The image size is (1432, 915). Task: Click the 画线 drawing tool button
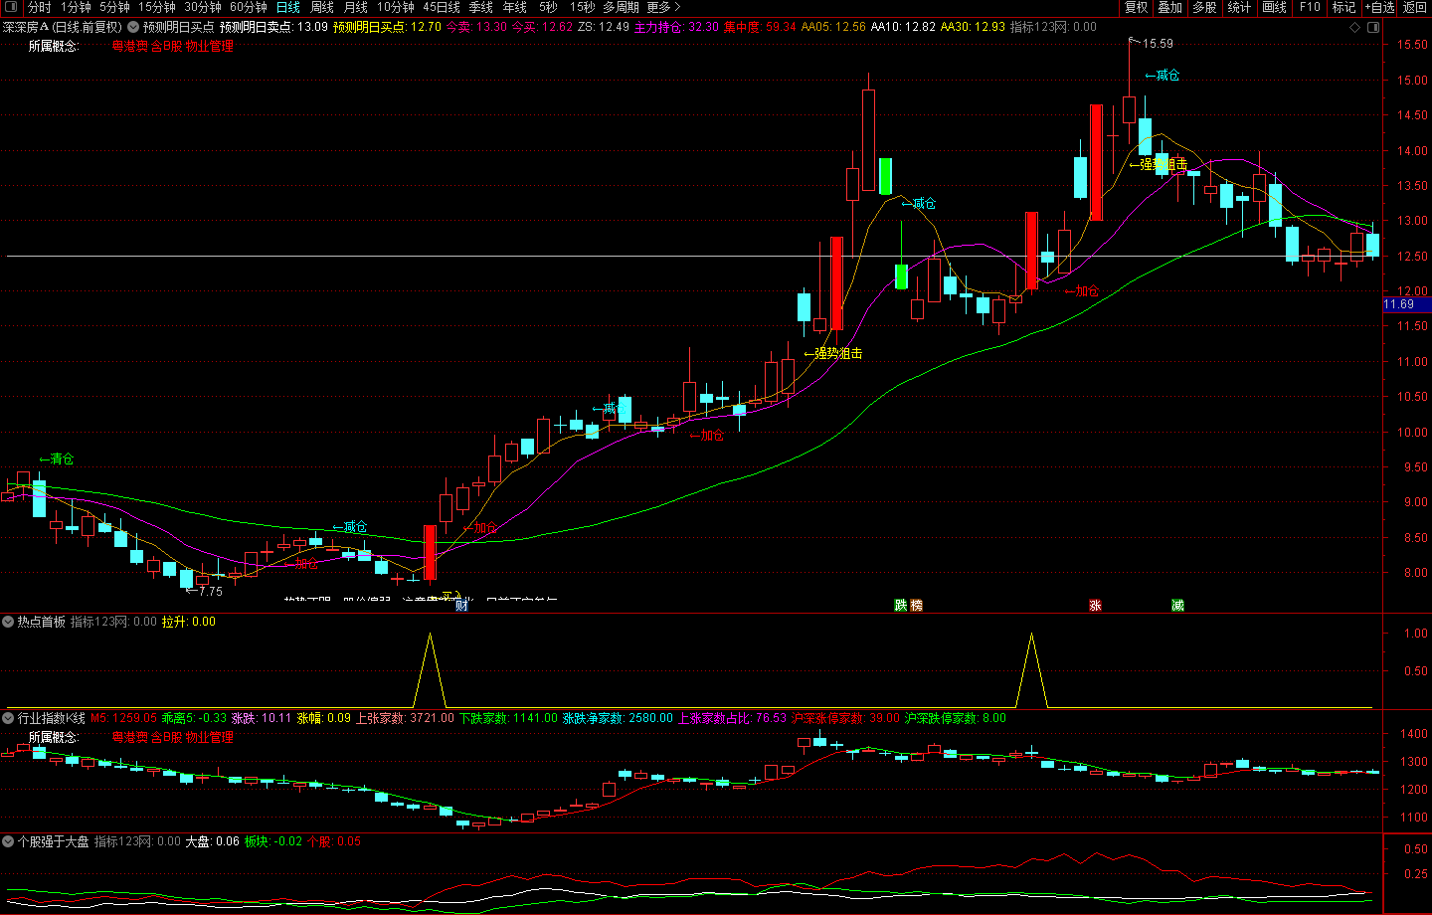(1275, 8)
